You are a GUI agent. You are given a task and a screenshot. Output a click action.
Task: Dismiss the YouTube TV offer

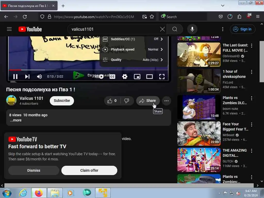pyautogui.click(x=34, y=170)
